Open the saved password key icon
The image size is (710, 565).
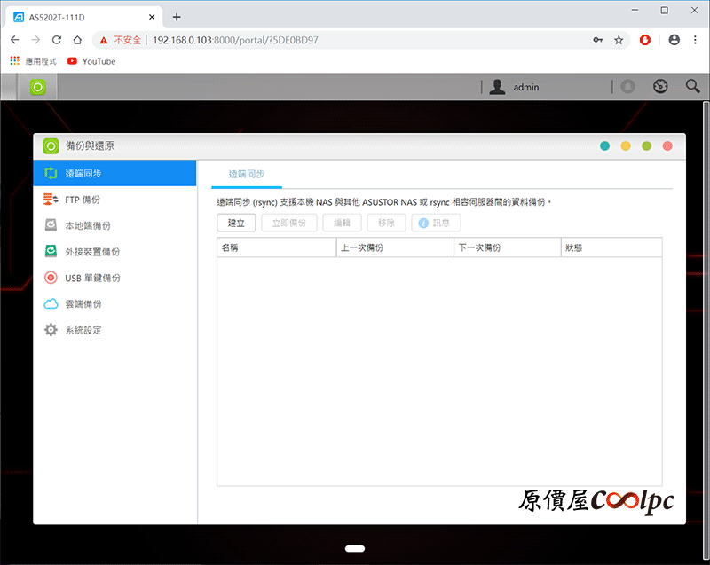pos(597,40)
